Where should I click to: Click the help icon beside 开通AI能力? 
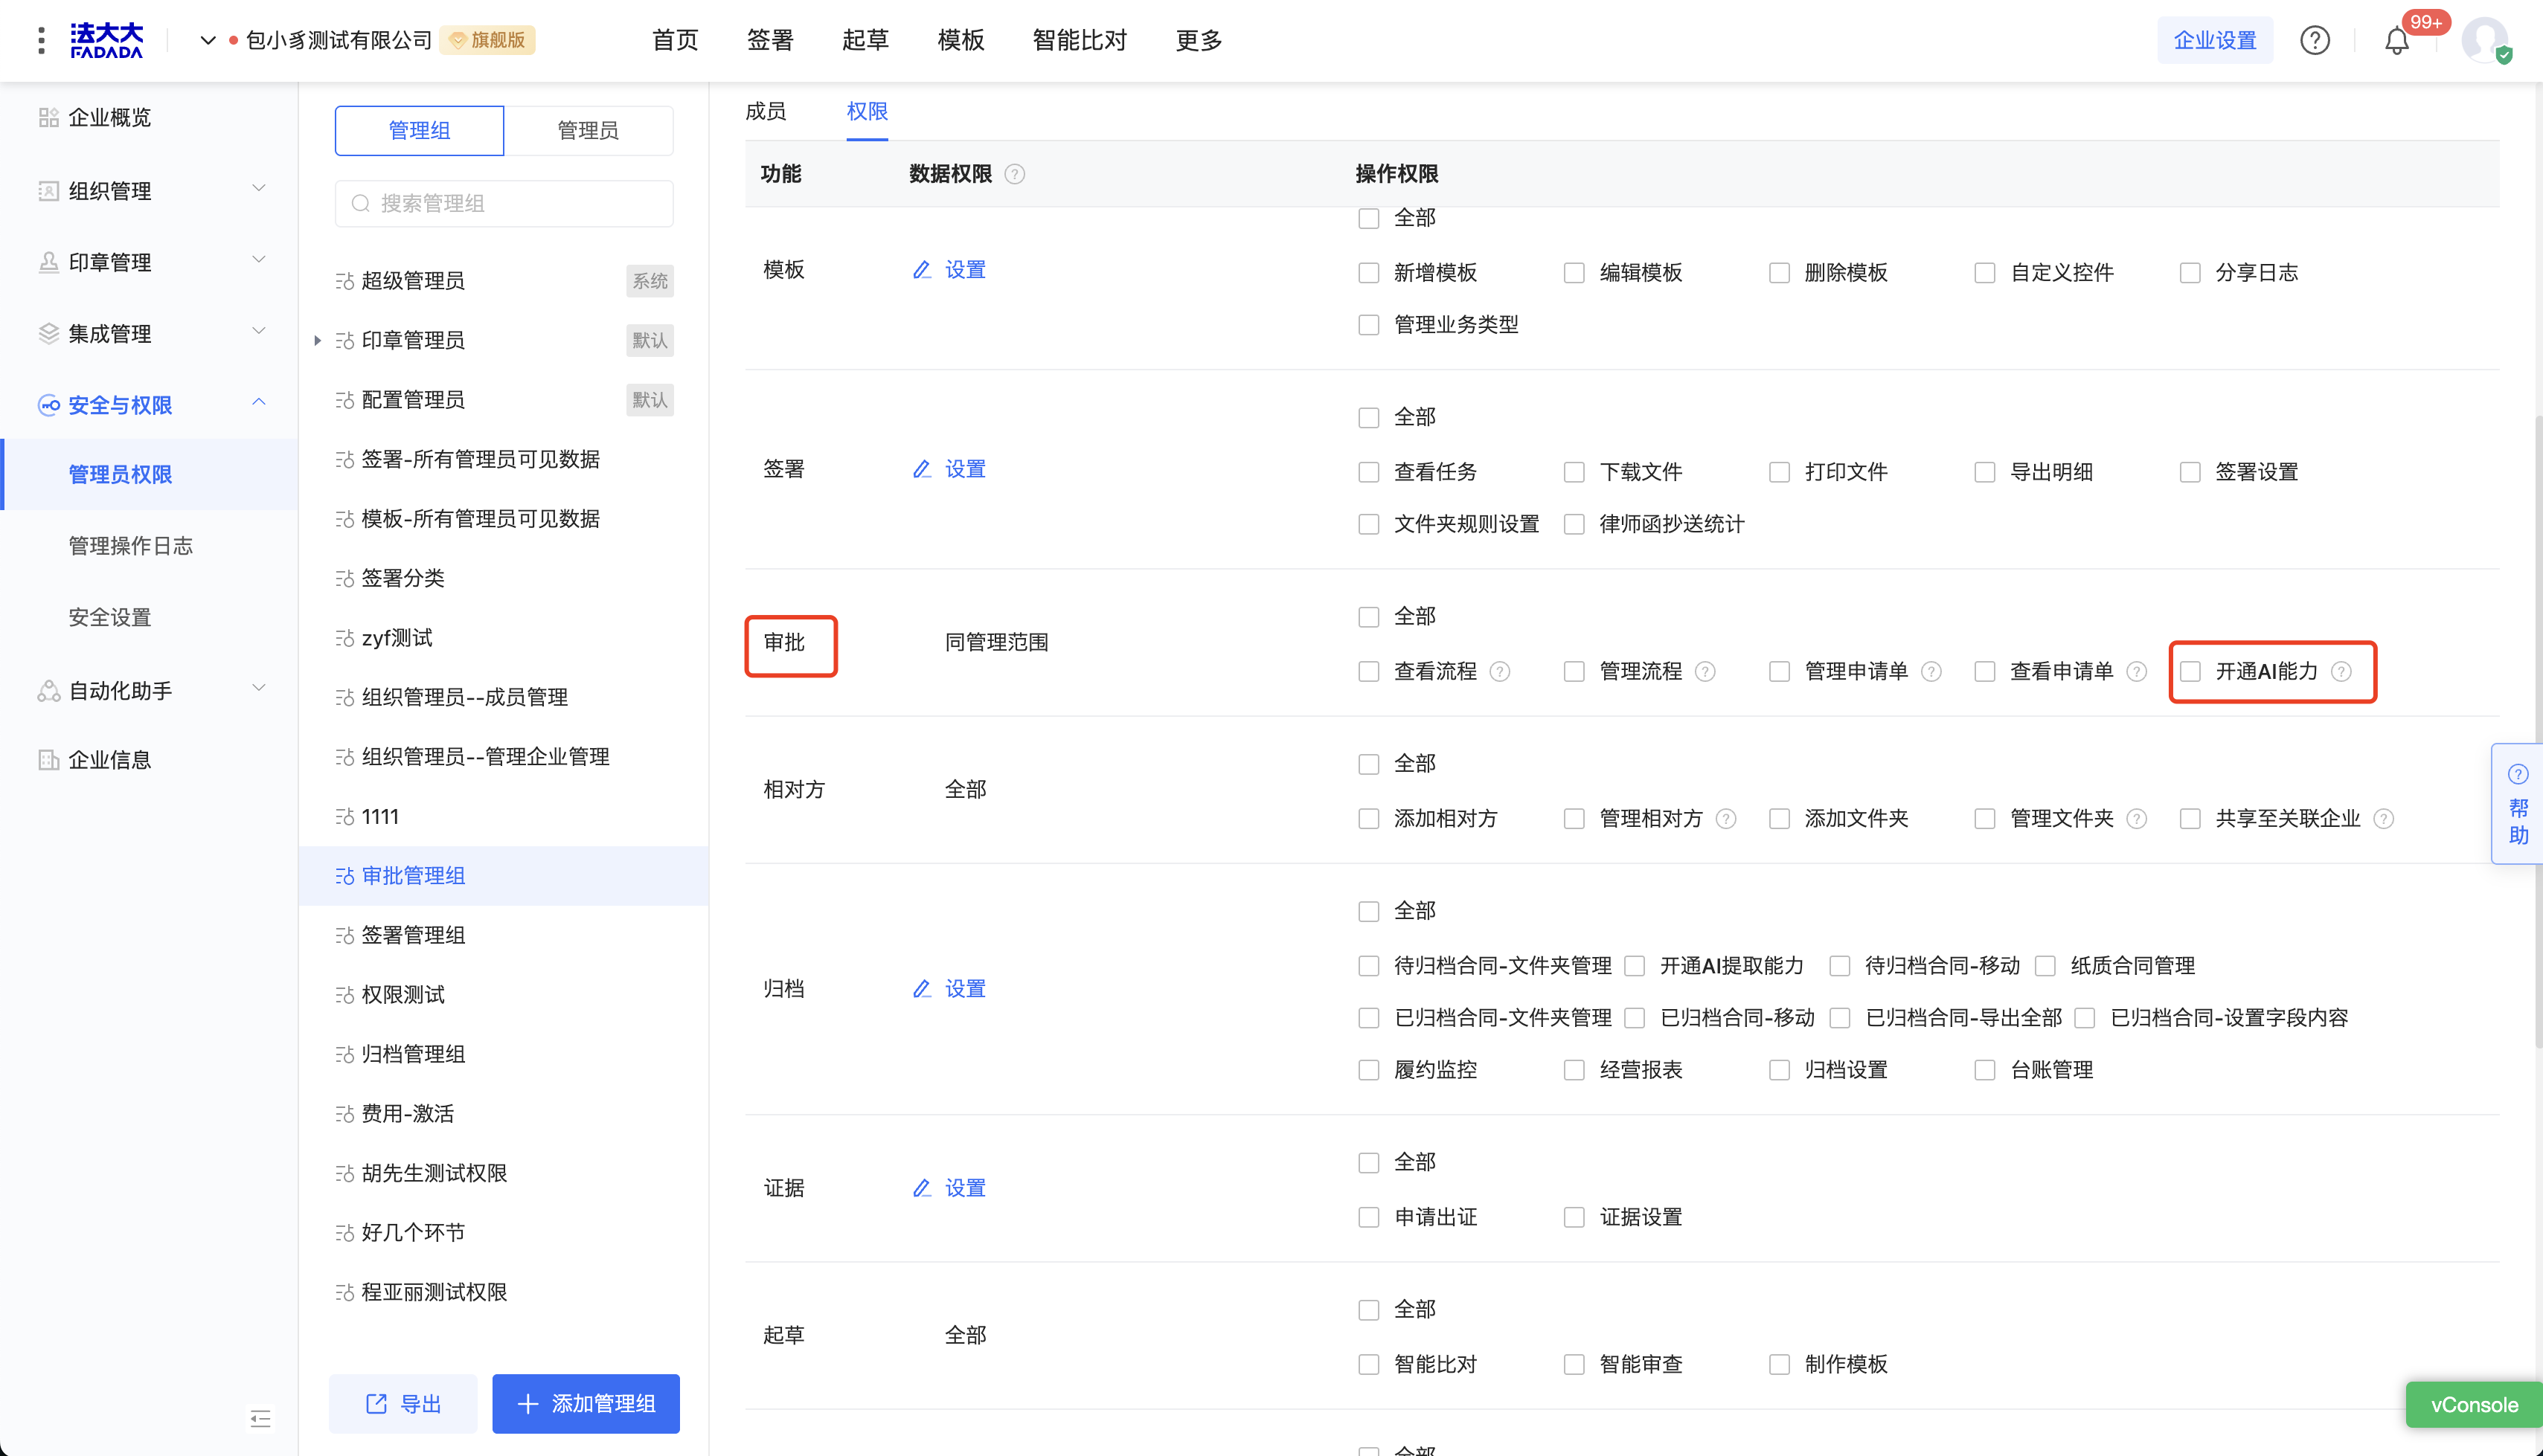tap(2341, 671)
